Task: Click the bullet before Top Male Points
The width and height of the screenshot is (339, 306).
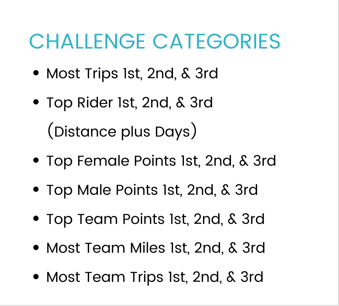Action: point(36,189)
